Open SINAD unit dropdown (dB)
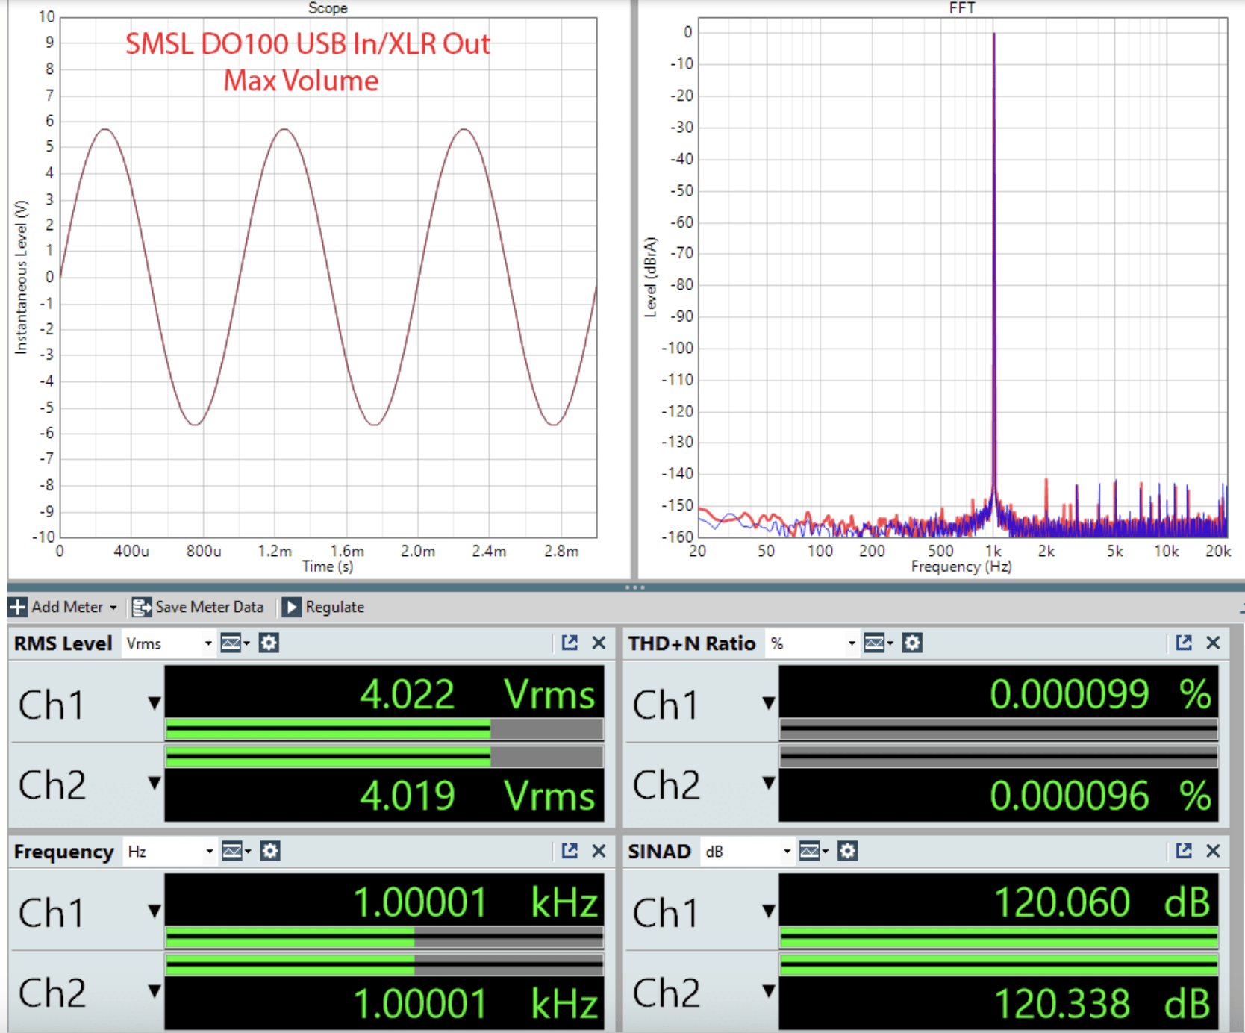This screenshot has height=1033, width=1245. [x=747, y=852]
